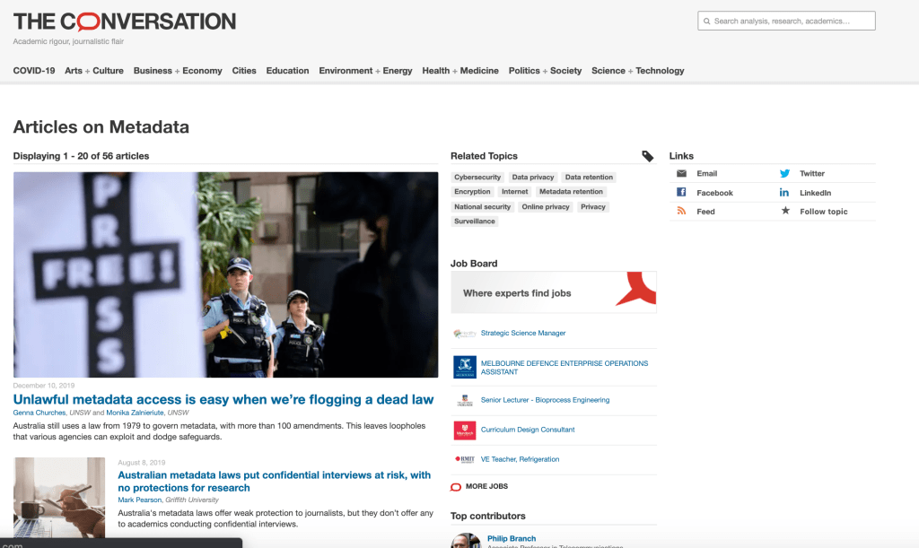Viewport: 919px width, 548px height.
Task: View author Mark Pearson's profile
Action: [140, 500]
